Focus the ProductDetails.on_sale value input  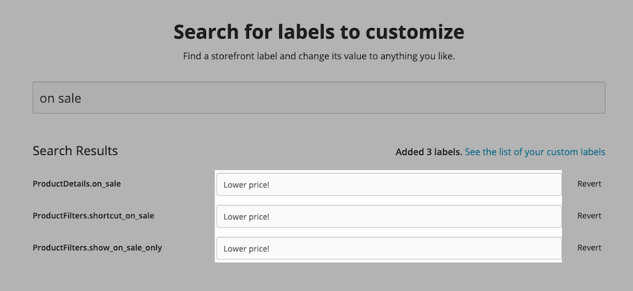[x=388, y=184]
